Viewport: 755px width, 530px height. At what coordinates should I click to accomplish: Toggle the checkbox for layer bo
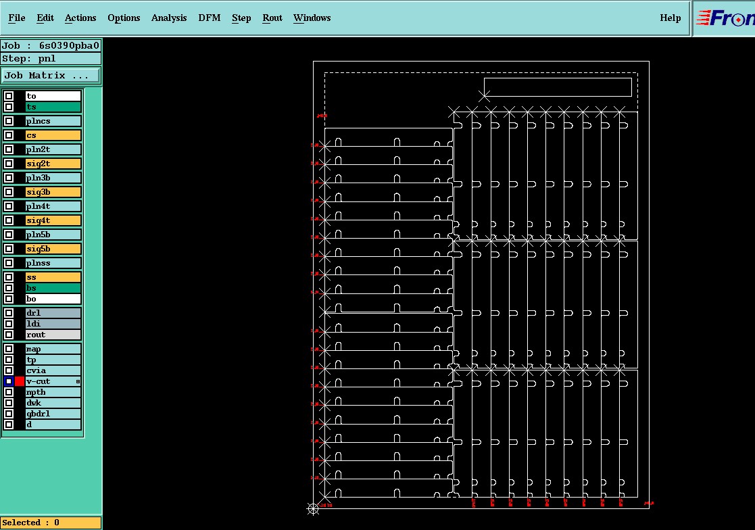coord(9,299)
